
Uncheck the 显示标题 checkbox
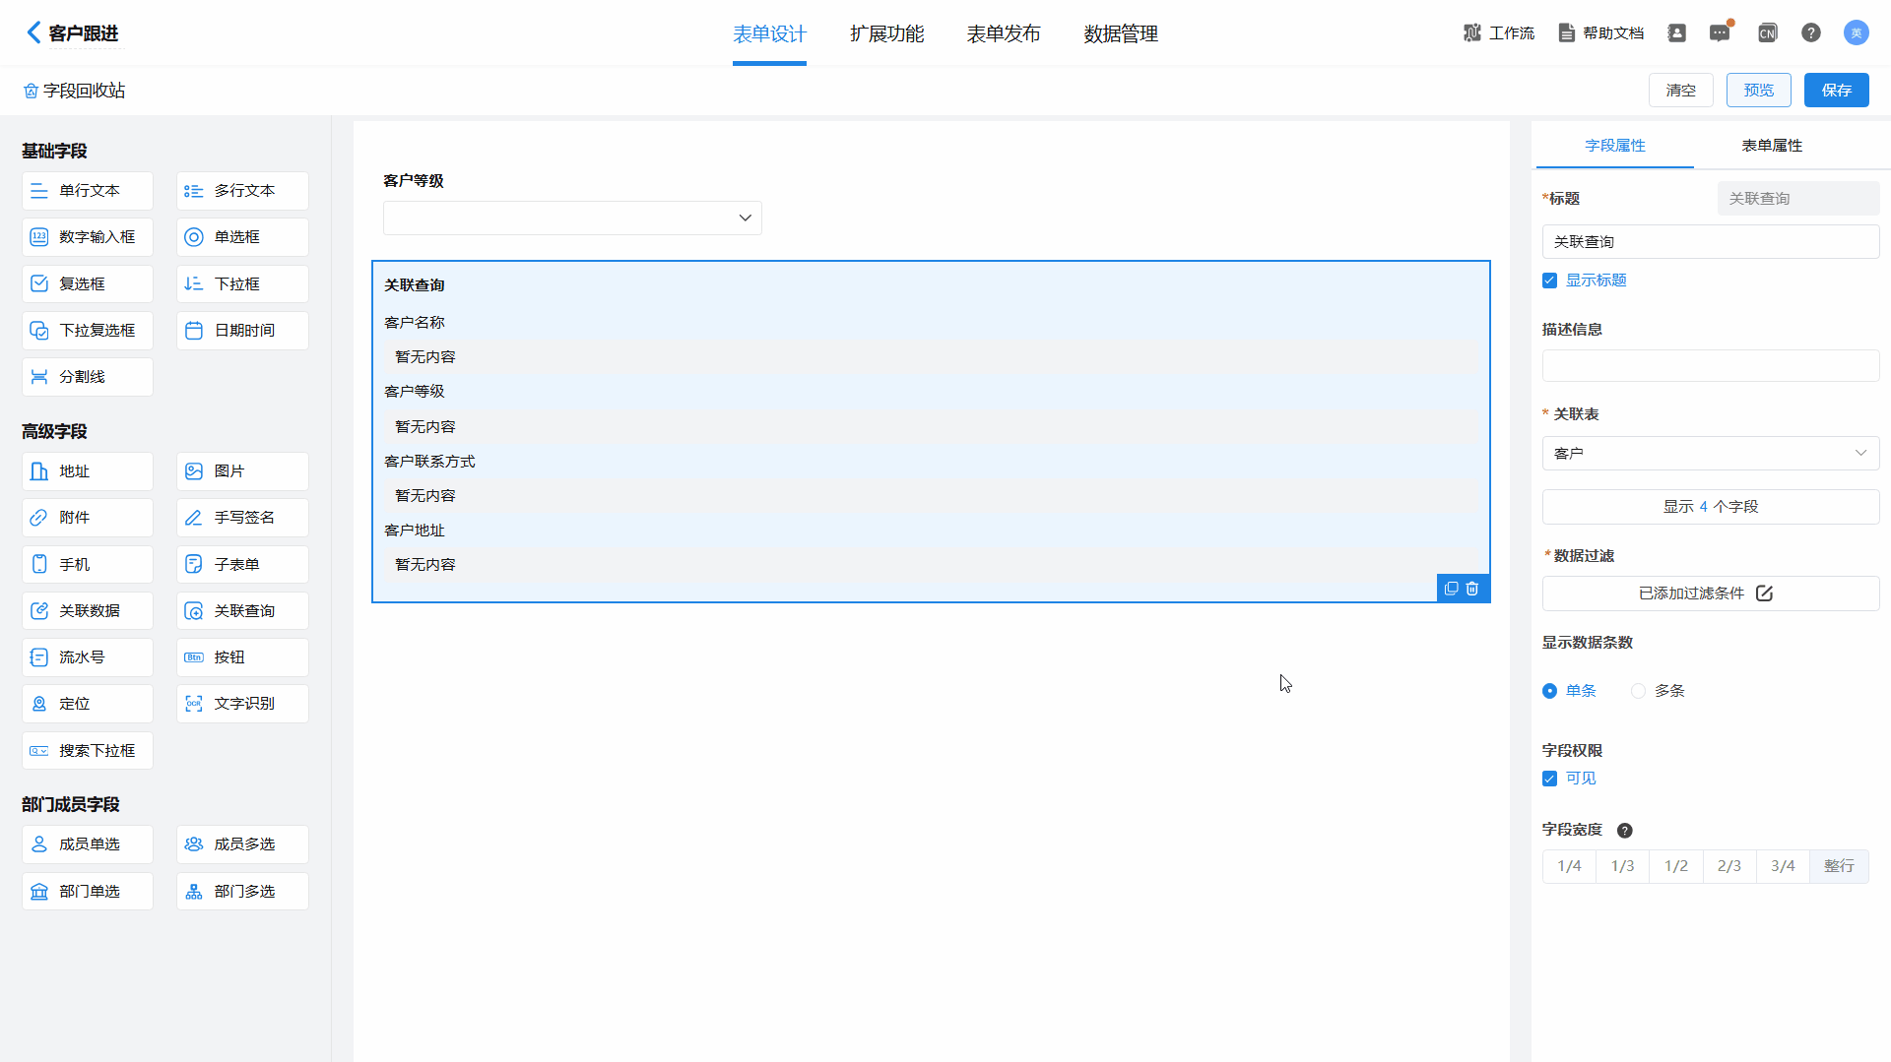[x=1550, y=281]
